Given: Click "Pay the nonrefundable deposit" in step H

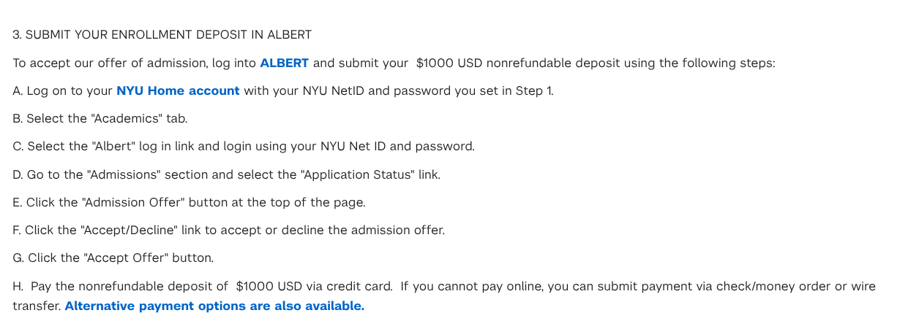Looking at the screenshot, I should click(122, 286).
